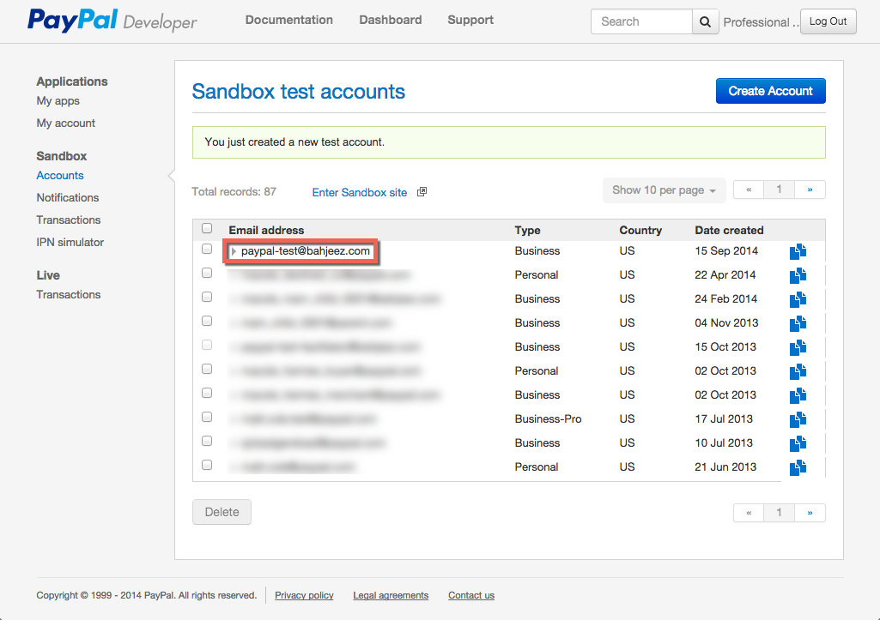Open the Support menu

click(470, 20)
